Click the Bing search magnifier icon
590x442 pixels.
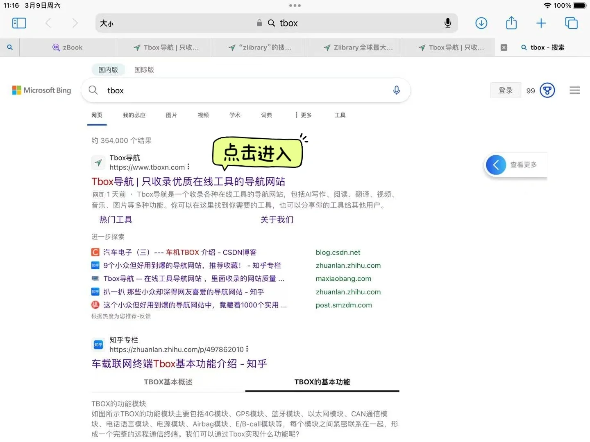pyautogui.click(x=93, y=90)
